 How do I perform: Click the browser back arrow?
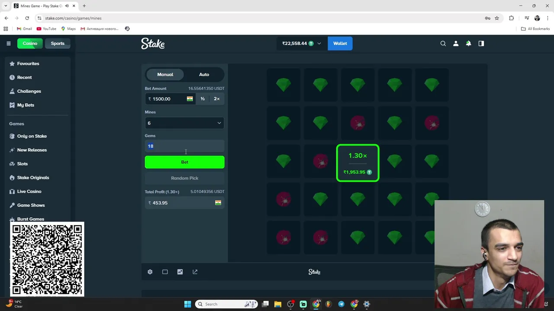[x=6, y=18]
